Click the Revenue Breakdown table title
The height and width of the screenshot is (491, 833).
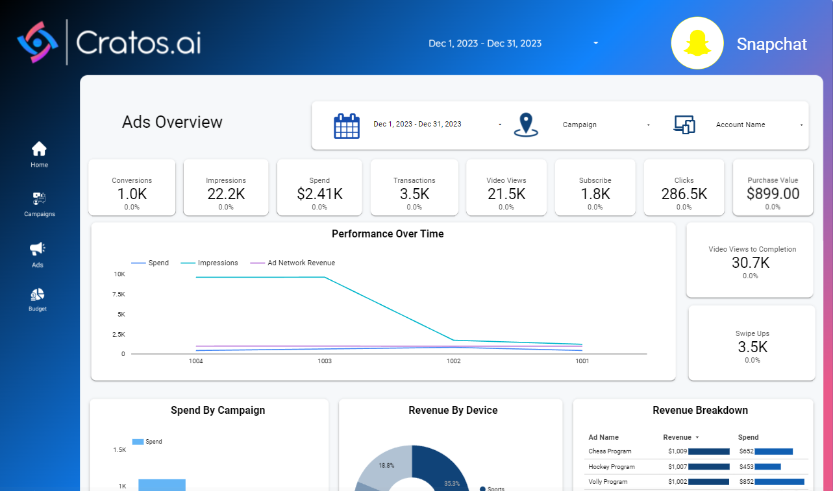click(x=701, y=411)
